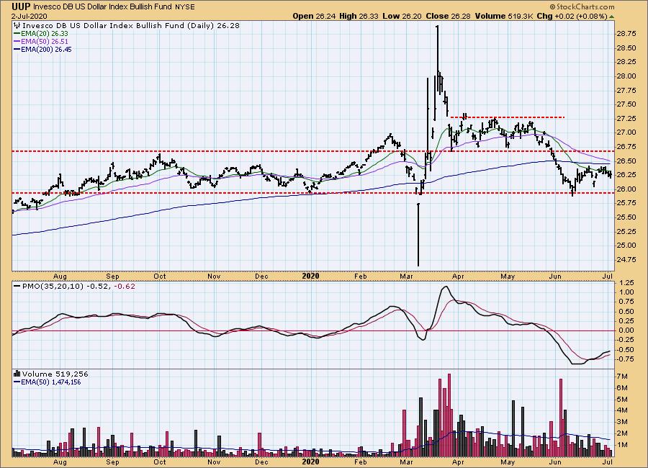
Task: Click the date 2-Jul-2020
Action: coord(30,16)
